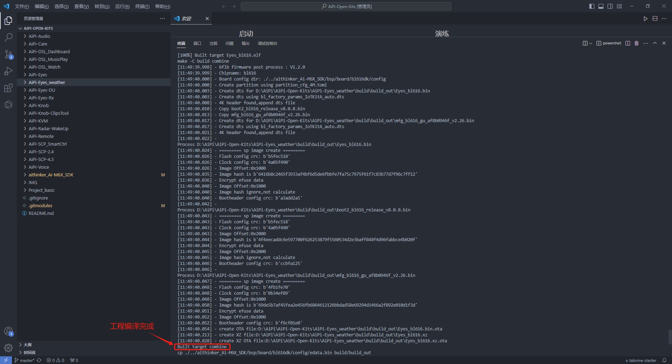Viewport: 672px width, 364px height.
Task: Click the remote window indicator in status bar
Action: tap(6, 360)
